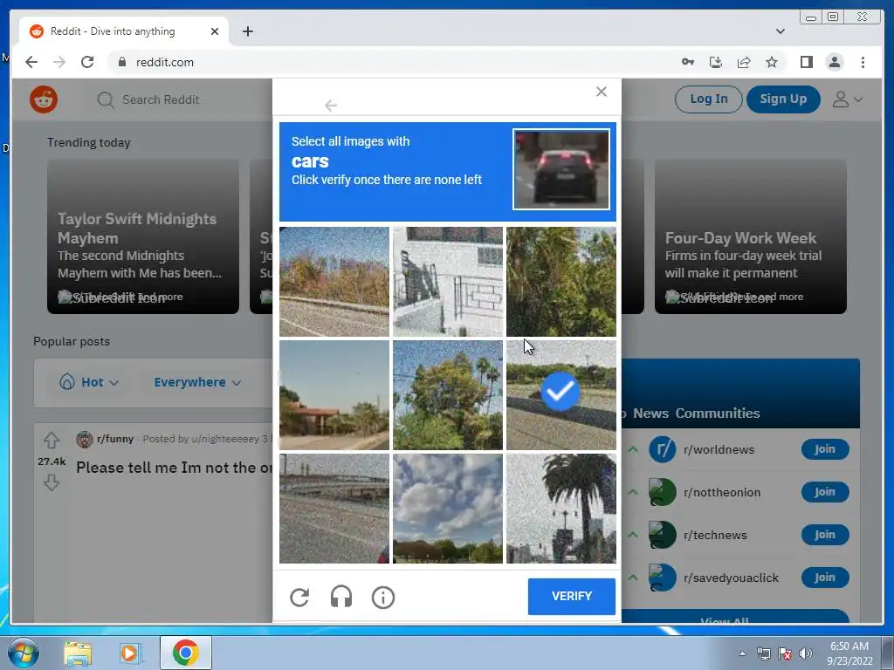Close the Reddit tab

coord(215,31)
